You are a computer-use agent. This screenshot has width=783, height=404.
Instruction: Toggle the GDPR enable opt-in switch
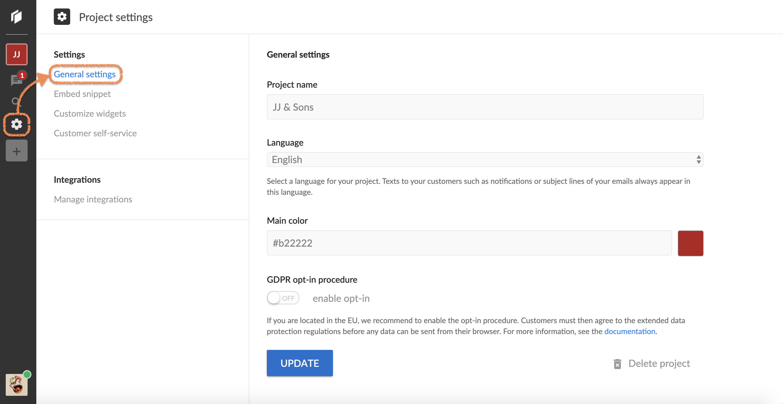[283, 298]
